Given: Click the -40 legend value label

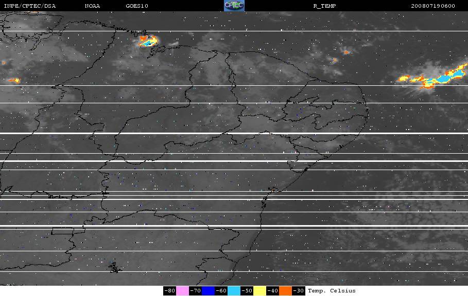Looking at the screenshot, I should click(272, 291).
